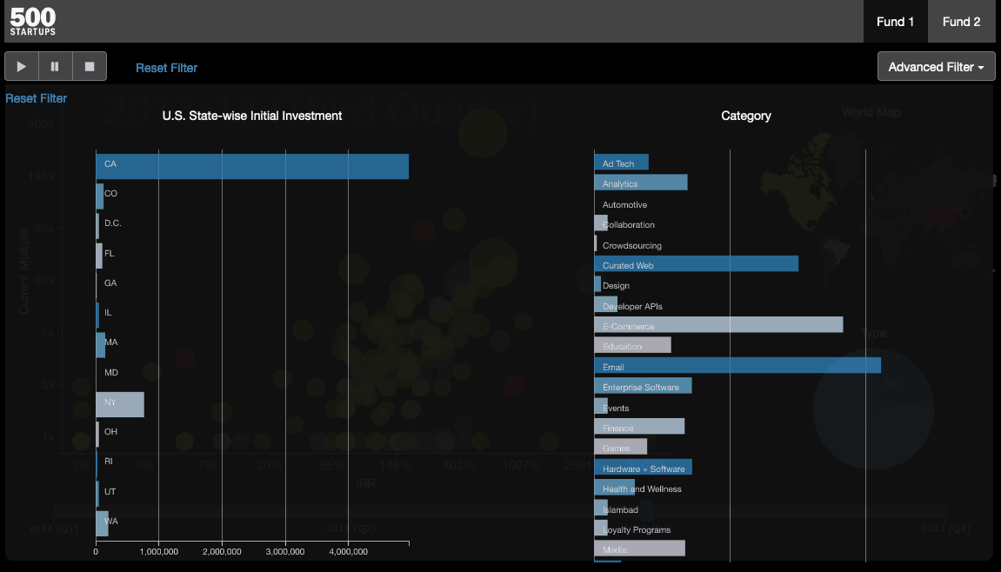Screen dimensions: 1001x572
Task: Pause the timeline animation
Action: (56, 66)
